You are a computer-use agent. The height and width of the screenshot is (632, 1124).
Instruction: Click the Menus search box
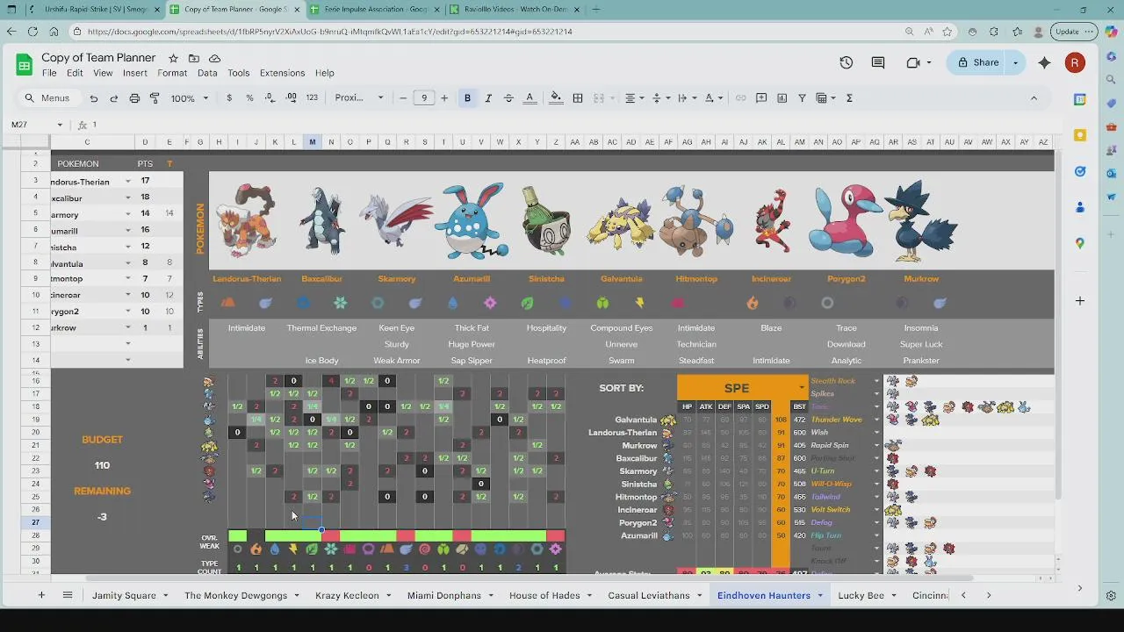[48, 98]
